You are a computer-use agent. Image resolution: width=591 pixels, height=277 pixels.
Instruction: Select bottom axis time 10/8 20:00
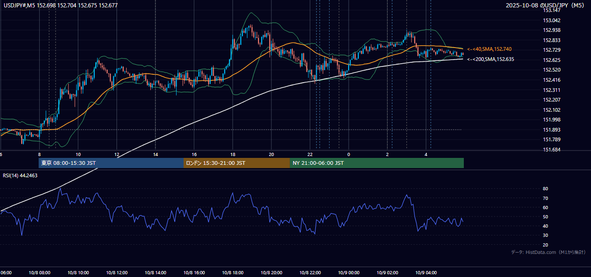click(271, 273)
